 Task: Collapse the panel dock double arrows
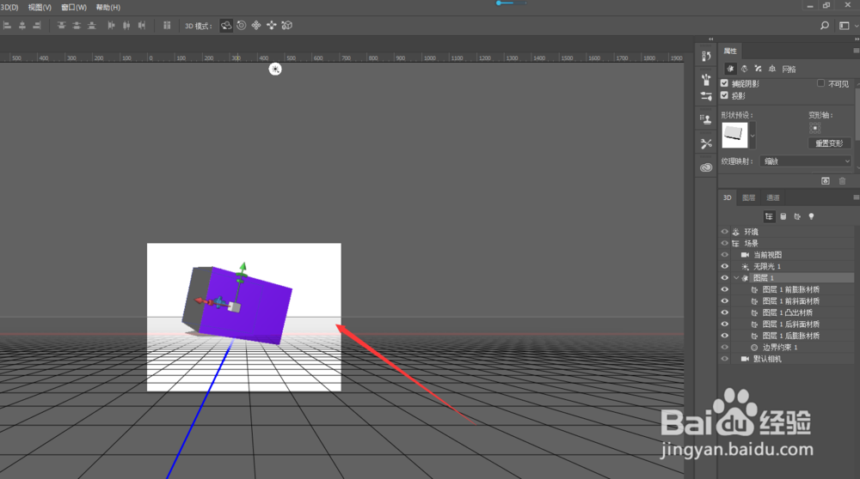click(x=857, y=39)
